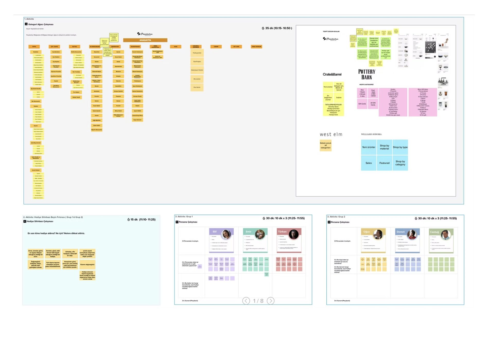The height and width of the screenshot is (341, 486).
Task: Click the west elm logo
Action: tap(331, 134)
